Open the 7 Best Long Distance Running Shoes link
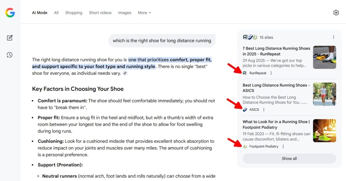The image size is (346, 181). (x=276, y=51)
